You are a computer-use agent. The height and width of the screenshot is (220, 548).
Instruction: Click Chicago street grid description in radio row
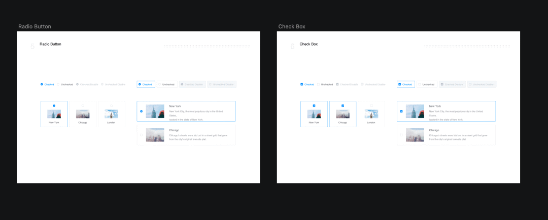tap(199, 137)
